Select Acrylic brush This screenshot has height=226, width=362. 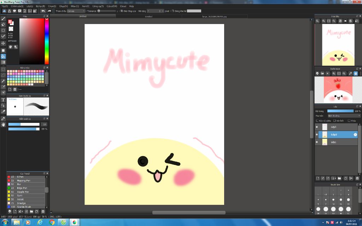pyautogui.click(x=26, y=199)
